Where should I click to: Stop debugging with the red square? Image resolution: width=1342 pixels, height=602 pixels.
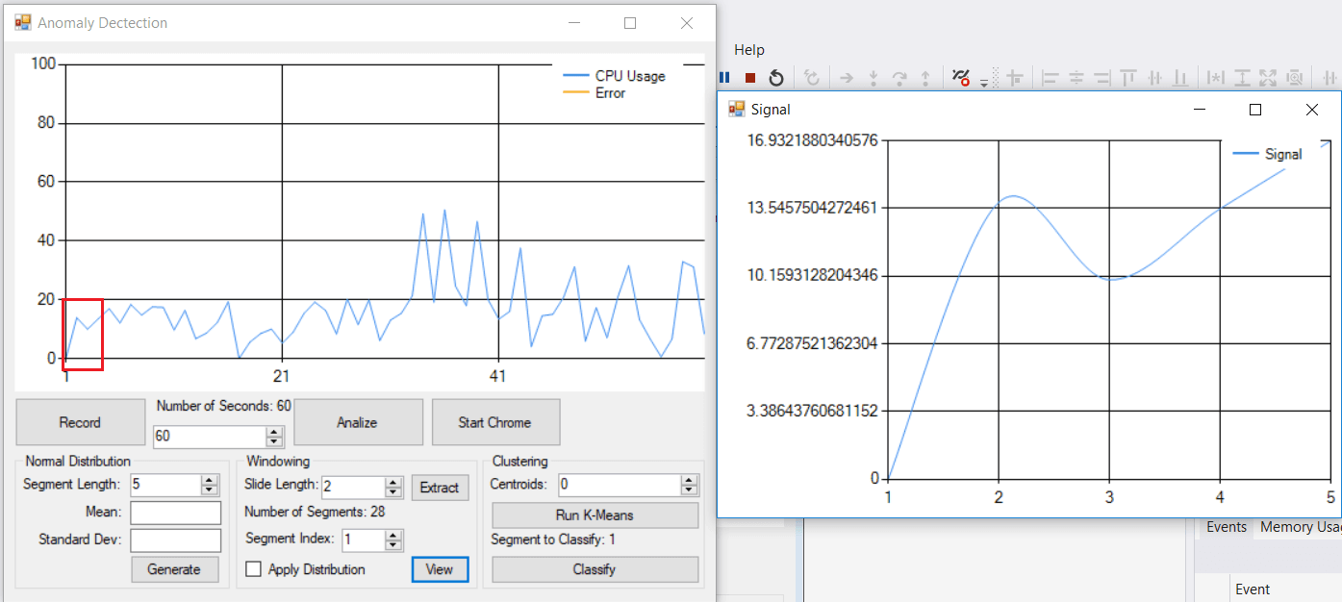(x=750, y=78)
